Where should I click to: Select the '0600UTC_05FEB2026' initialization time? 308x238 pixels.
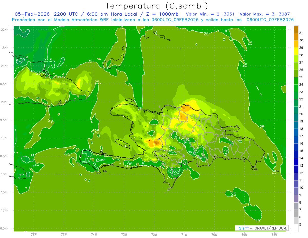point(175,20)
